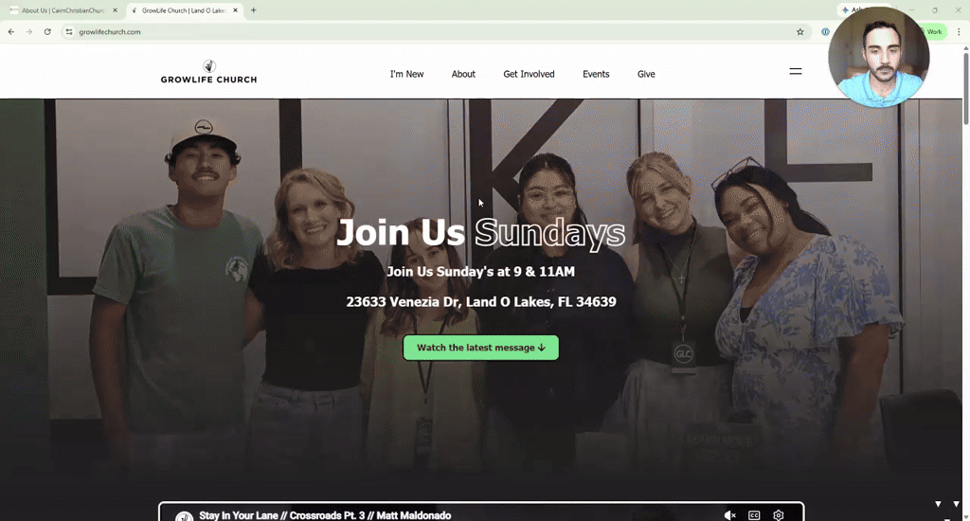Close the About Us CairnChristianChurch tab
970x521 pixels.
115,10
